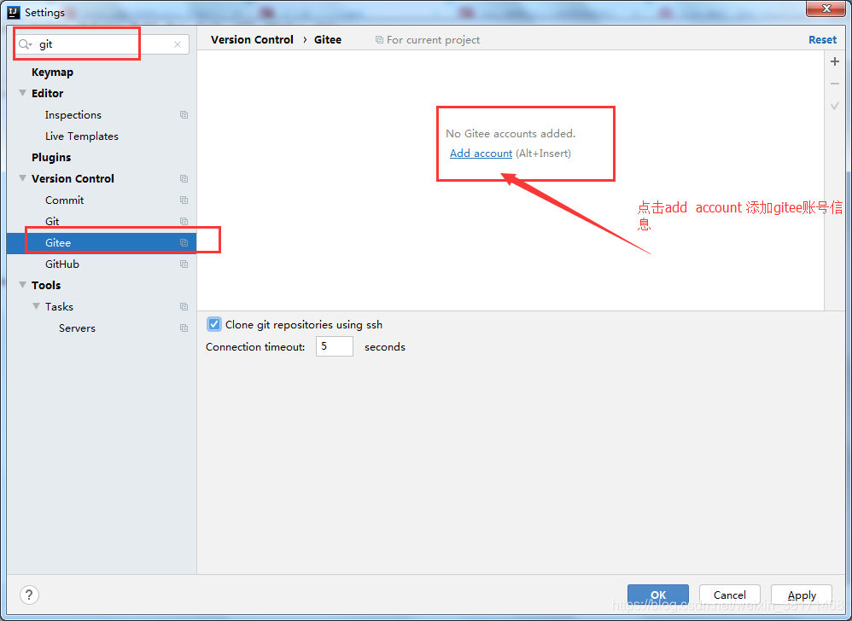Click the IntelliJ logo in title bar
Image resolution: width=852 pixels, height=621 pixels.
(x=14, y=12)
